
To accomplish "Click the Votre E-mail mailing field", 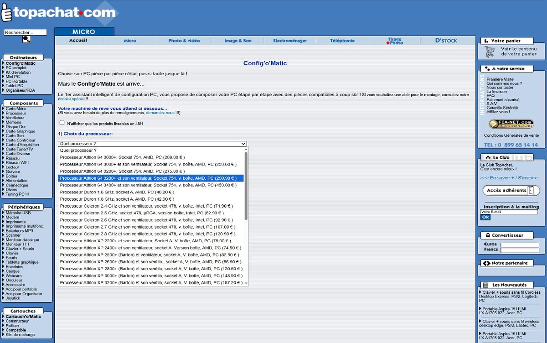I will pyautogui.click(x=509, y=212).
